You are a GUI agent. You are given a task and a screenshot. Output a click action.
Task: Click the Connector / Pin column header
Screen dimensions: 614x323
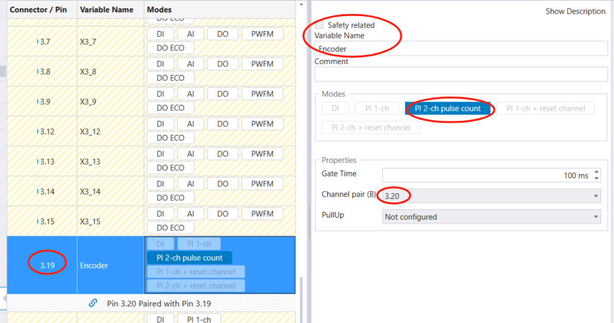point(39,10)
